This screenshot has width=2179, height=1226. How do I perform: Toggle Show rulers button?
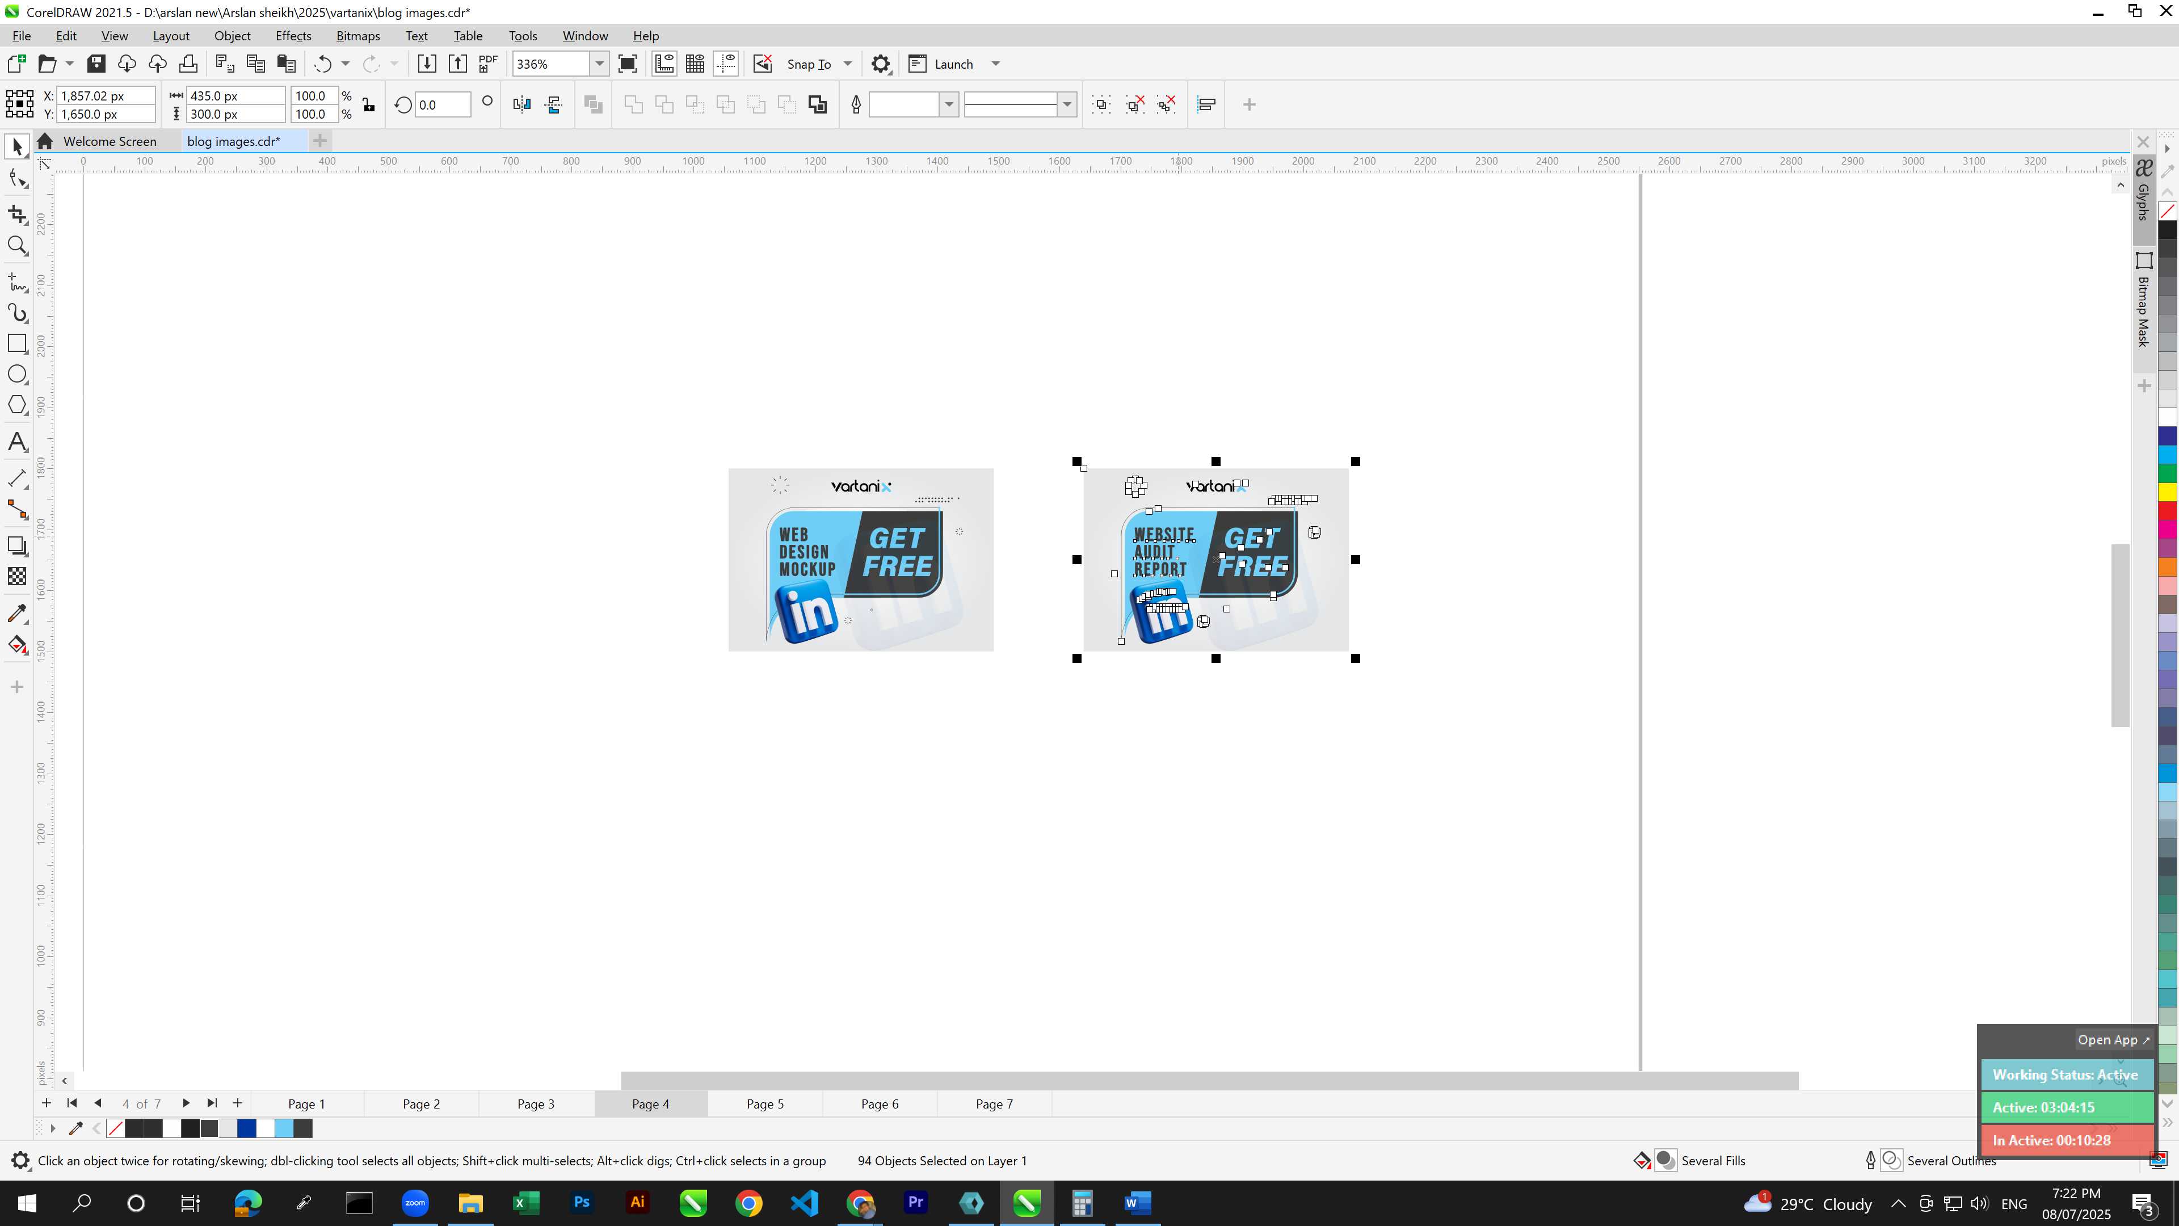click(x=665, y=64)
